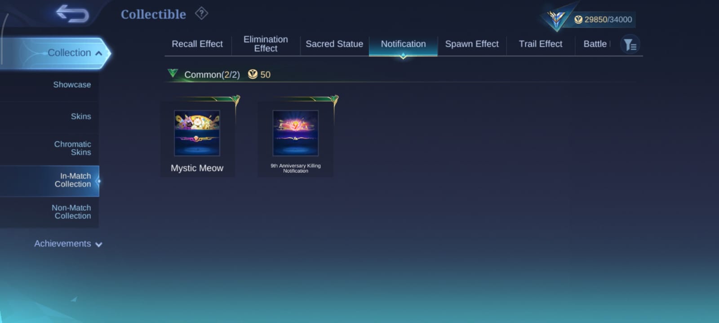Click the green Common rarity triangle icon
Viewport: 719px width, 323px height.
click(x=173, y=73)
